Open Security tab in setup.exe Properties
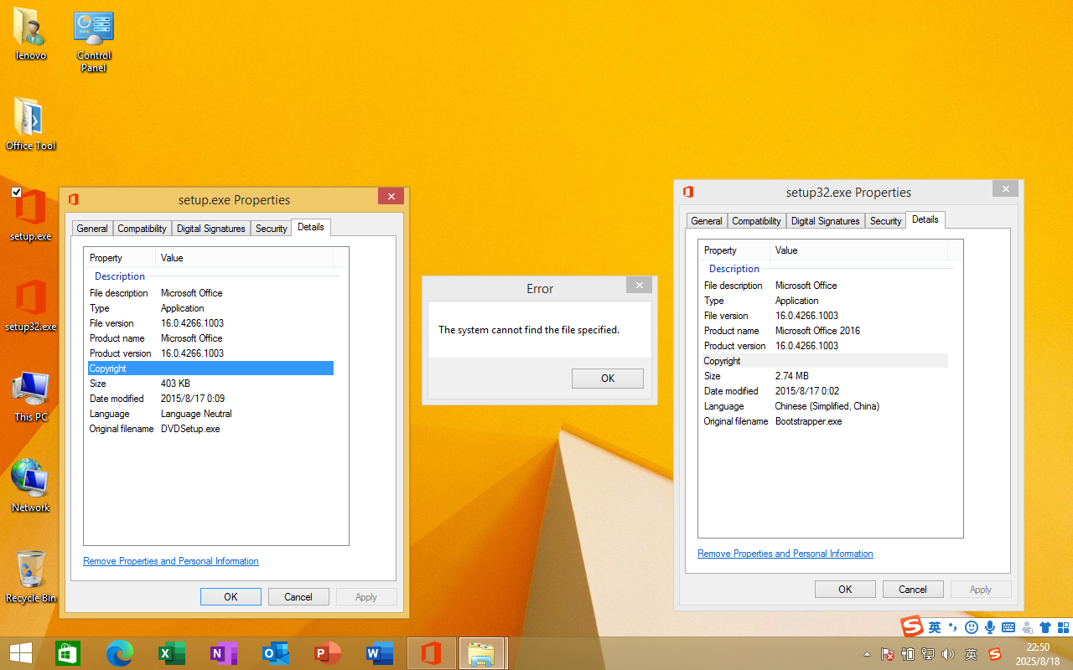Viewport: 1073px width, 670px height. pos(271,229)
